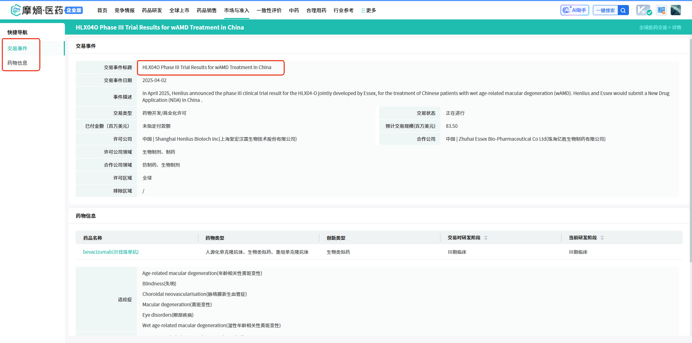The image size is (692, 343).
Task: Click the HLX04O event title field value
Action: point(207,67)
